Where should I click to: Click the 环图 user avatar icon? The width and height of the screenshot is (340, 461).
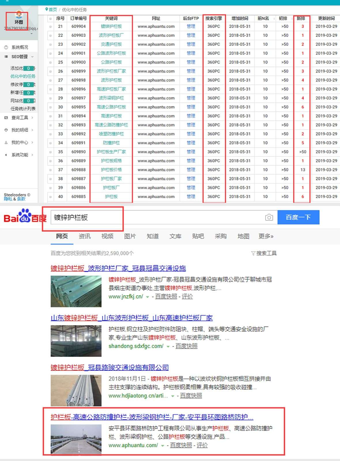point(19,14)
